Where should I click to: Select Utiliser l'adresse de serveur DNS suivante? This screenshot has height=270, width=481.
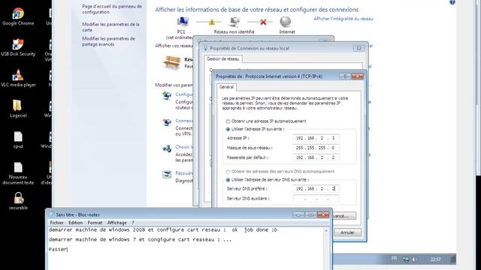(x=228, y=180)
